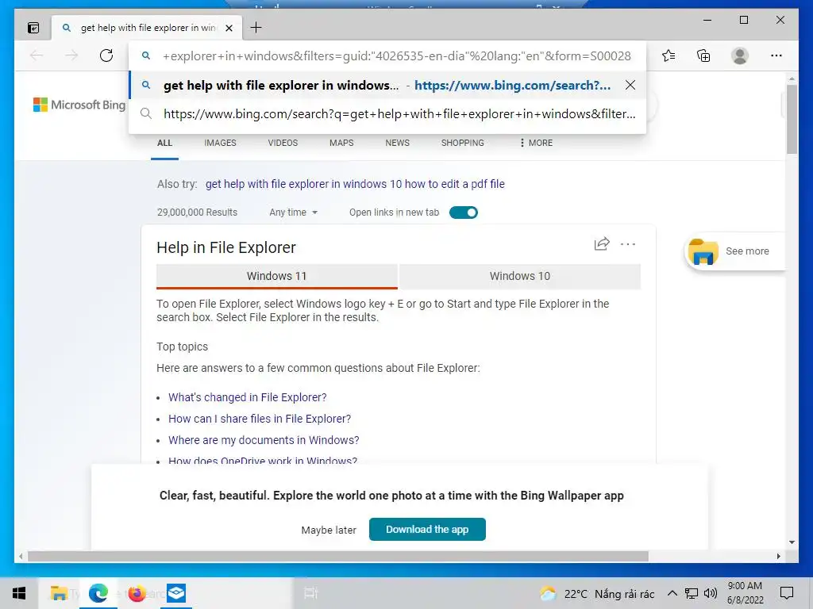Click Download the app button
Viewport: 813px width, 609px height.
[x=427, y=529]
